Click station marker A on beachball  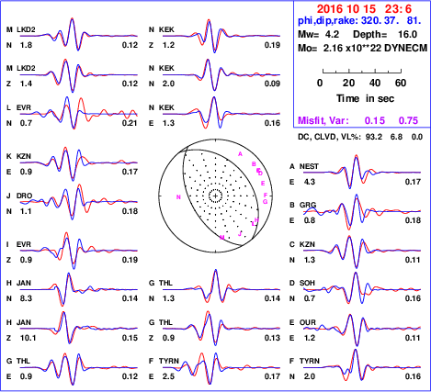pyautogui.click(x=240, y=154)
